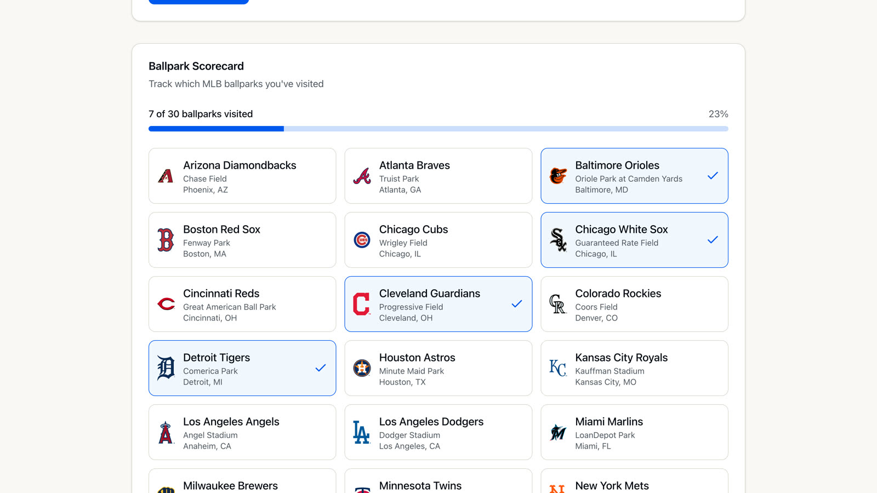This screenshot has width=877, height=493.
Task: Click the Atlanta Braves logo icon
Action: pyautogui.click(x=362, y=176)
